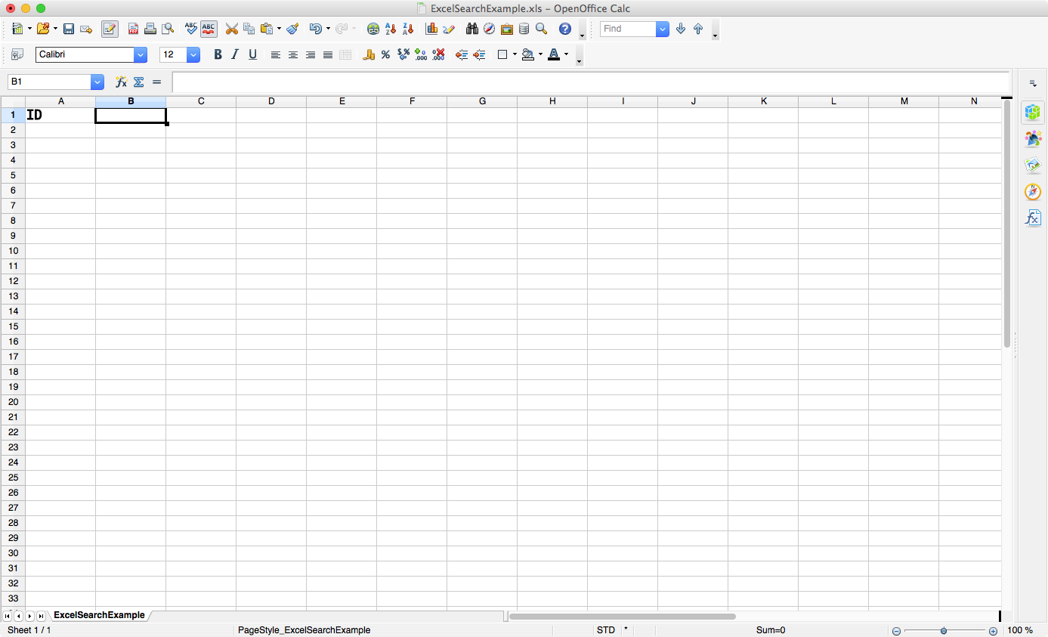Expand the Undo history dropdown arrow
This screenshot has width=1048, height=637.
pos(328,29)
